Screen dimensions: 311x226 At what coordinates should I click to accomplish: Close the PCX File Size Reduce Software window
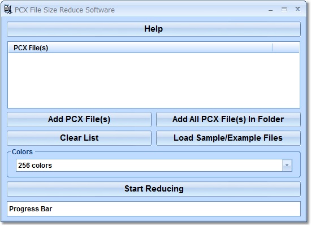tap(297, 9)
